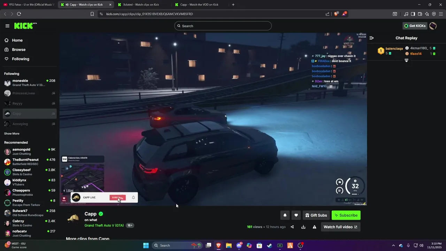Open the Following page in the sidebar
Viewport: 446px width, 251px height.
point(21,59)
